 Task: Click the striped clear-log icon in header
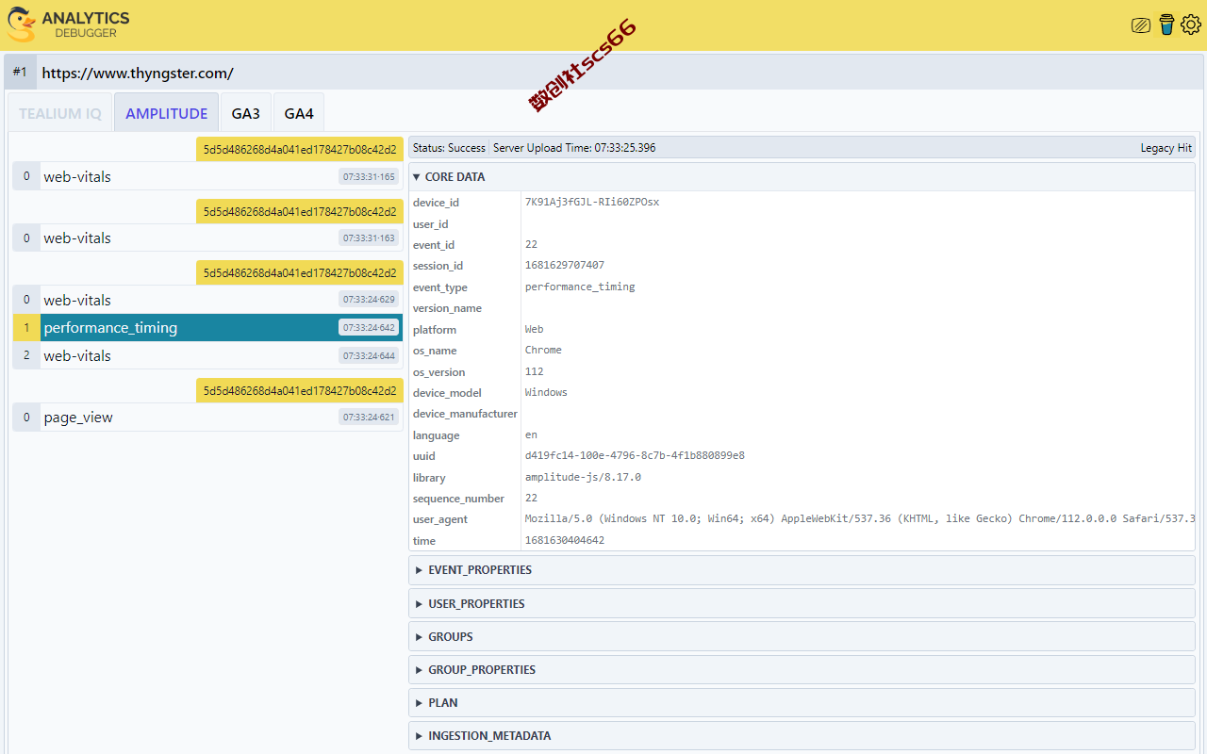pos(1141,25)
